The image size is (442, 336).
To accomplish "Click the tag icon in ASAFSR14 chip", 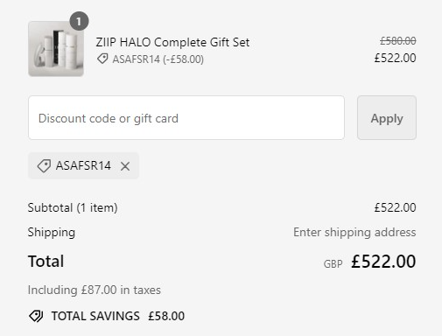I will (x=44, y=166).
